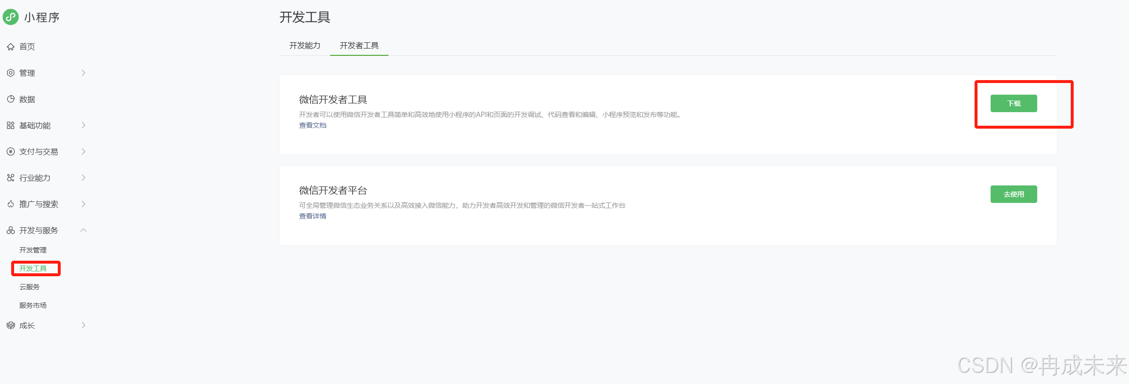The image size is (1129, 384).
Task: Click the 管理 sidebar label
Action: (27, 73)
